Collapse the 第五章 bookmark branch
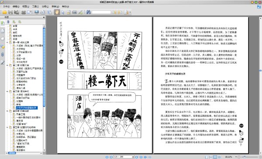Viewport: 262px width, 159px height. pos(7,127)
